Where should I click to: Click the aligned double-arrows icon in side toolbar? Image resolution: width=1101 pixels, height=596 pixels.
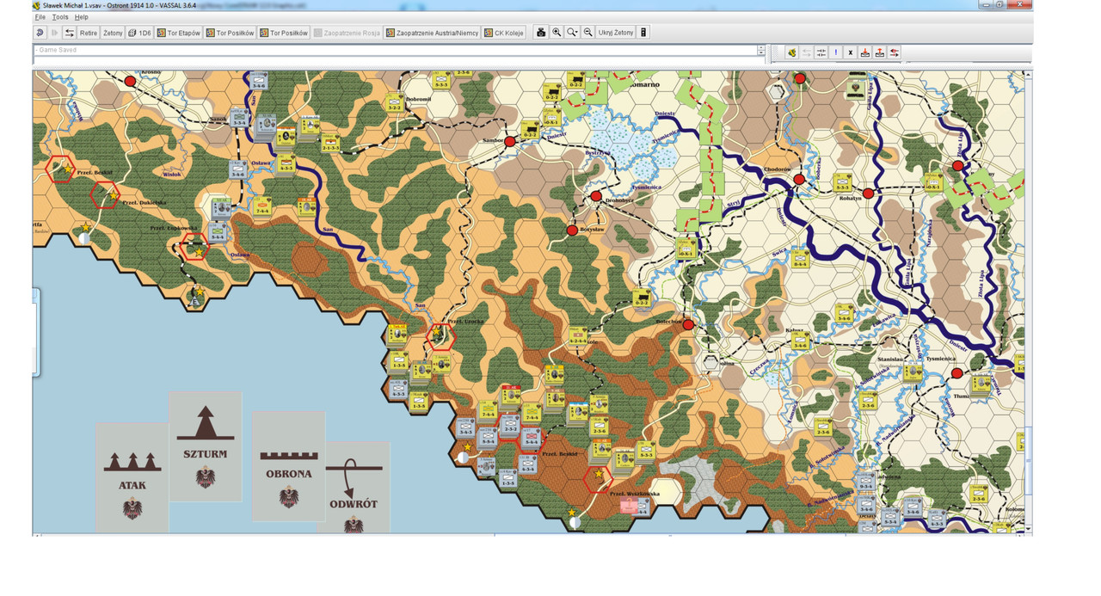coord(821,52)
